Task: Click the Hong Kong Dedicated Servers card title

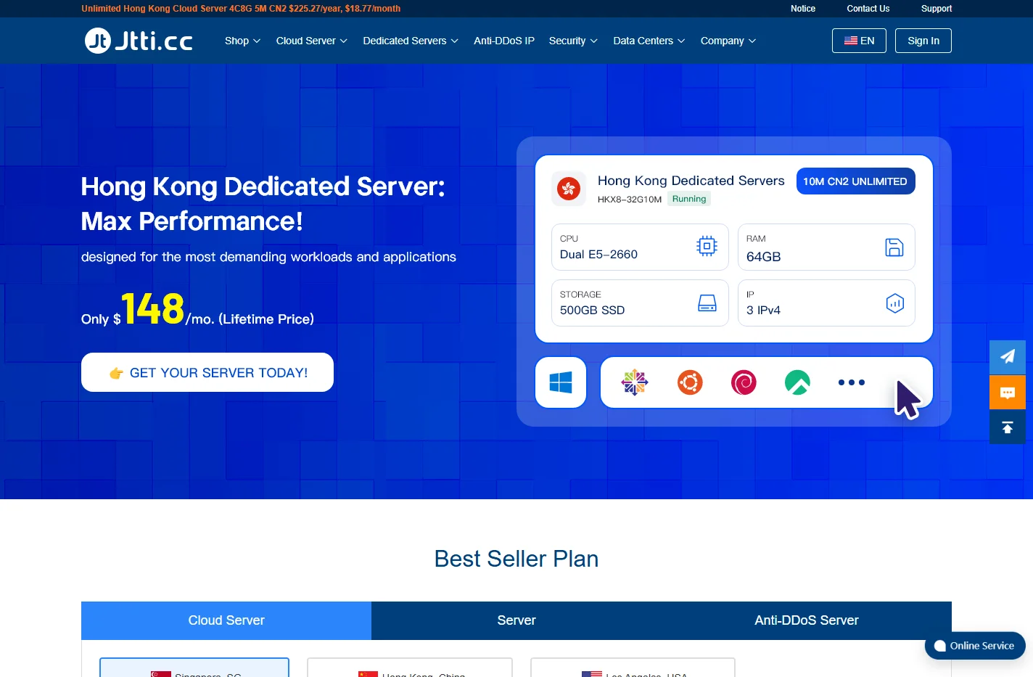Action: point(691,181)
